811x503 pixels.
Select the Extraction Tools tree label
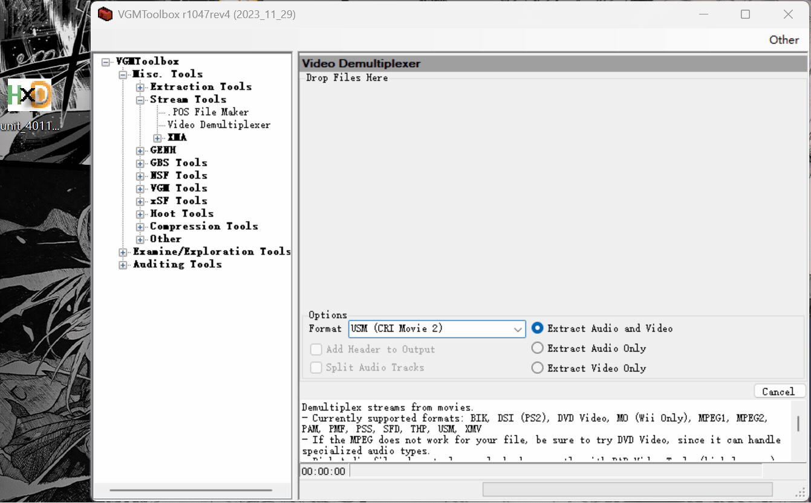[201, 87]
